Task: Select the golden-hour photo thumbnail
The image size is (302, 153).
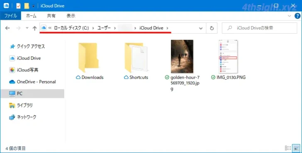Action: pyautogui.click(x=182, y=56)
